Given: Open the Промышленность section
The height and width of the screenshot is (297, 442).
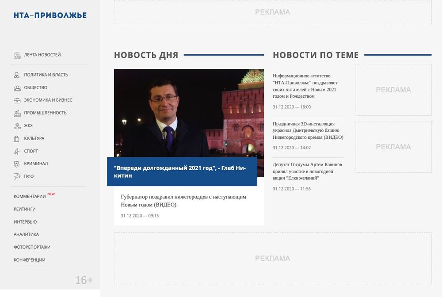Looking at the screenshot, I should 45,113.
